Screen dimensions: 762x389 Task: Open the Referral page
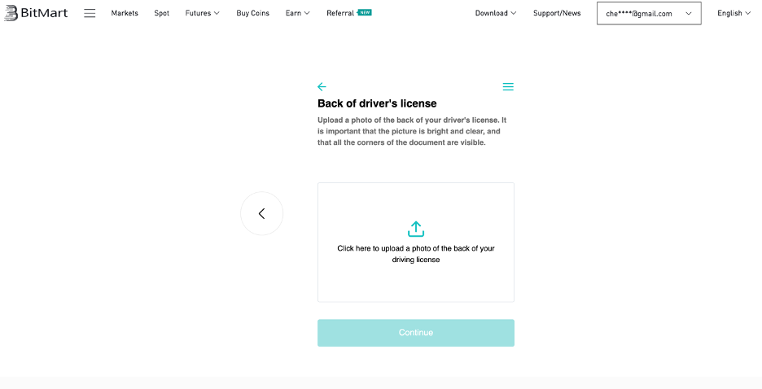(x=340, y=13)
